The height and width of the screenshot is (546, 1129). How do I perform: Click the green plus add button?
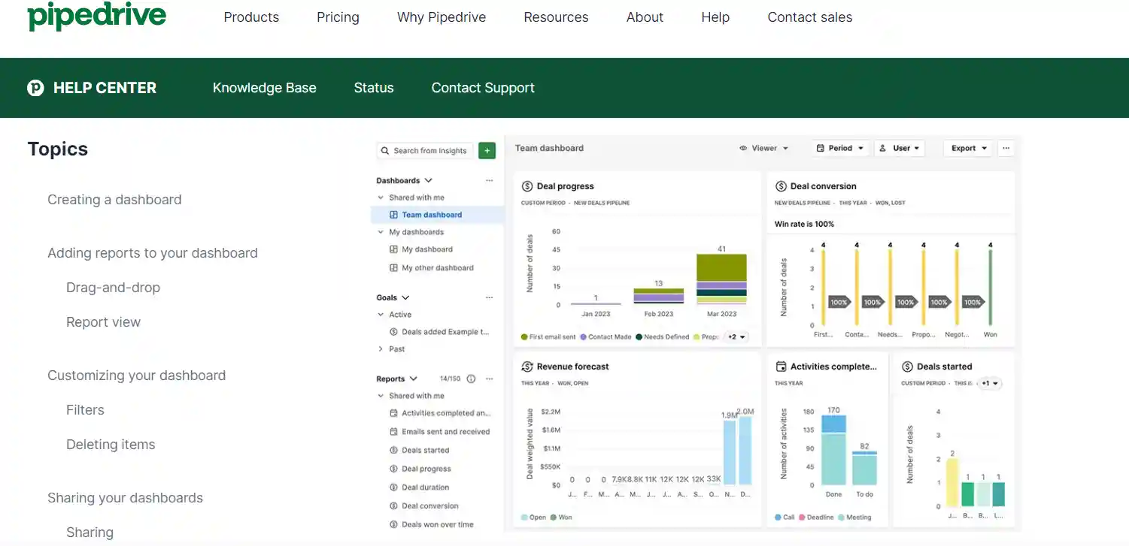tap(487, 151)
